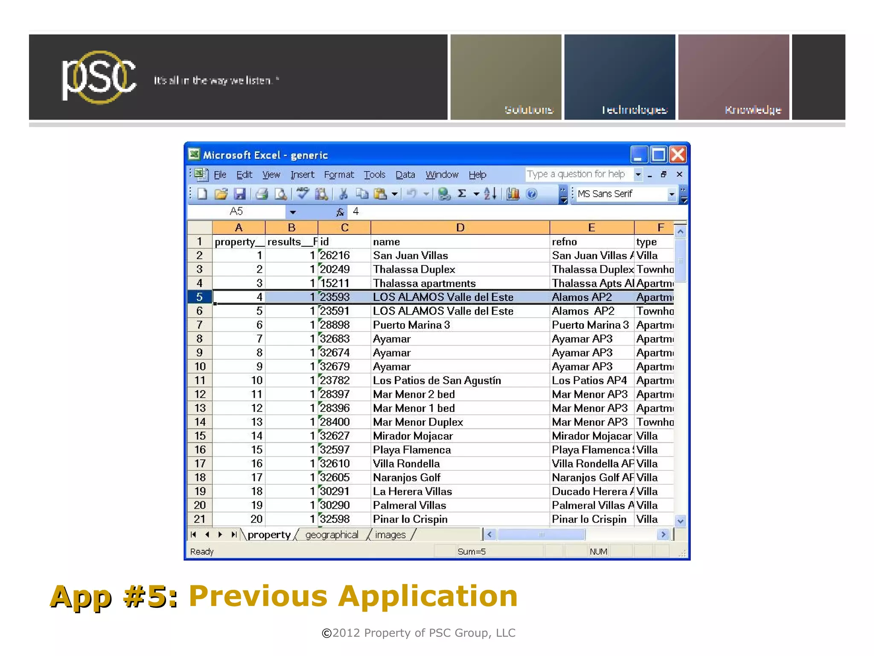874x656 pixels.
Task: Run the ABC spelling check icon
Action: tap(303, 194)
